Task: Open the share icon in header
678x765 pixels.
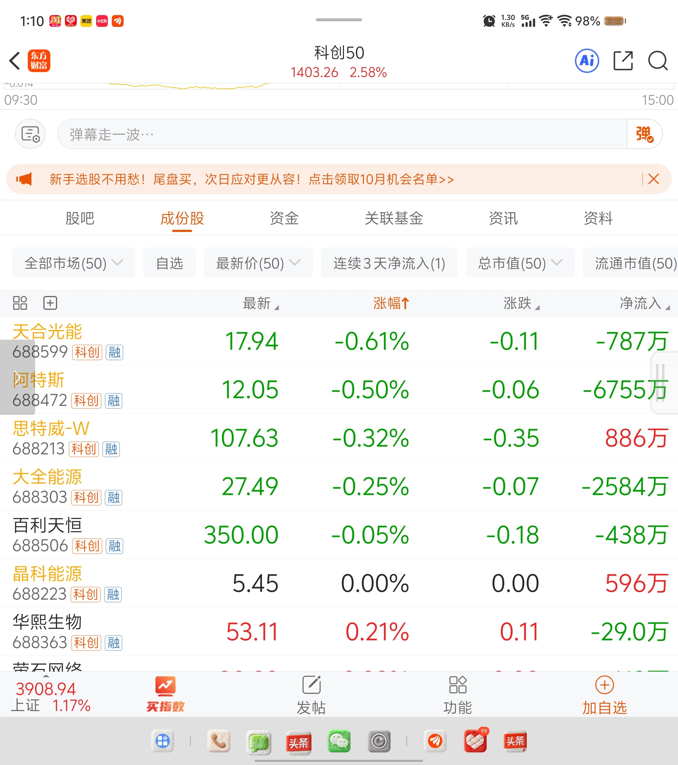Action: pyautogui.click(x=623, y=61)
